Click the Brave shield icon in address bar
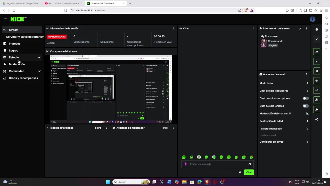 click(x=246, y=10)
